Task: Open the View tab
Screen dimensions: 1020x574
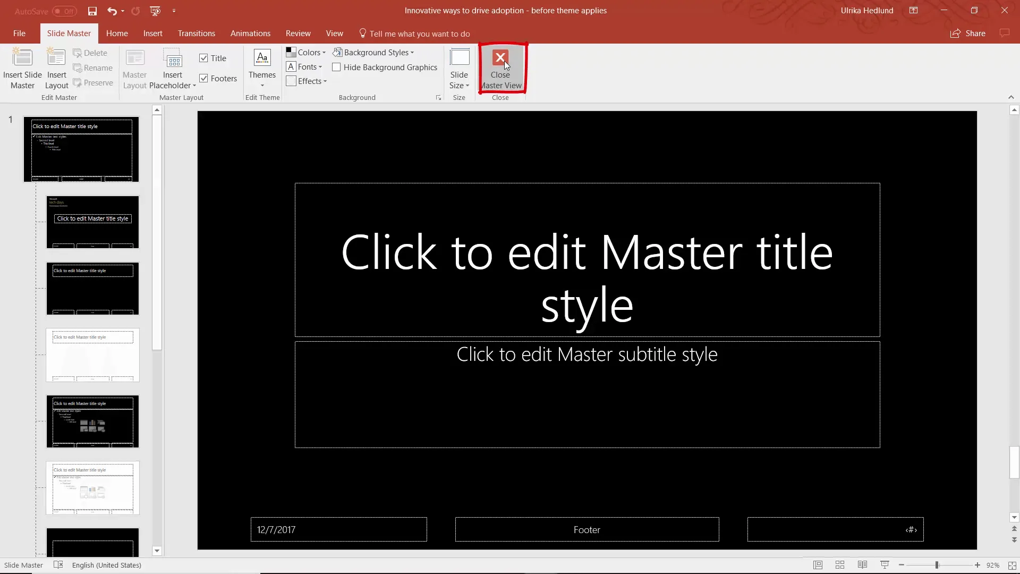Action: pyautogui.click(x=334, y=33)
